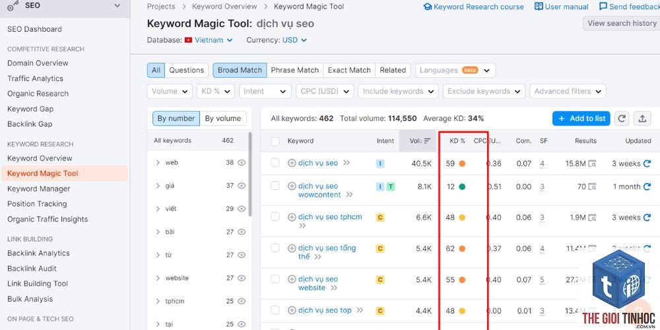
Task: Click the double-arrow icon after 'dịch vụ seo top'
Action: [x=360, y=310]
